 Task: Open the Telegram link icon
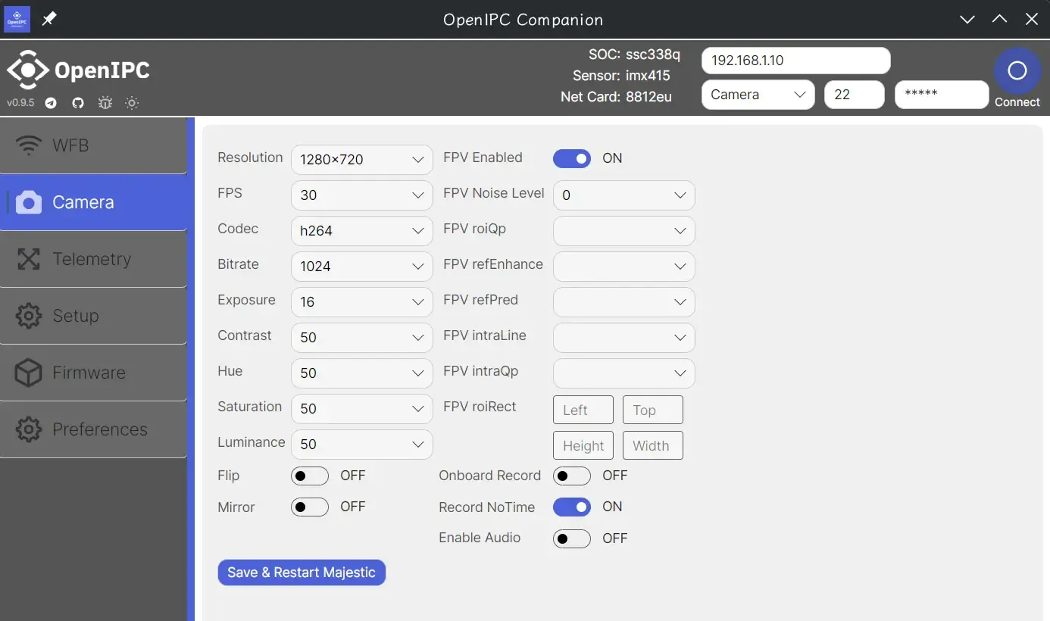51,103
